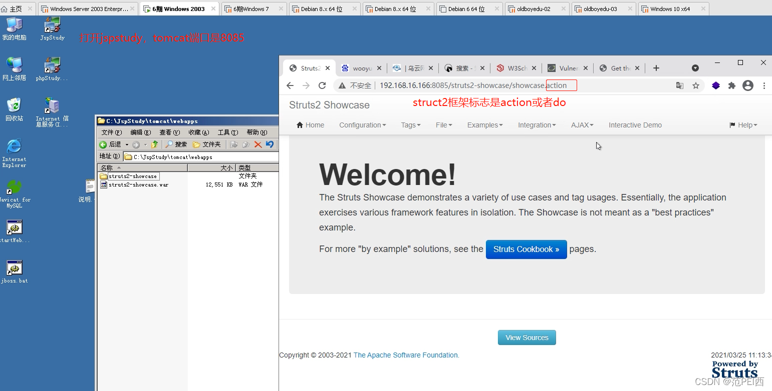Select the struts2-showcase folder
Screen dimensions: 772x391
pyautogui.click(x=133, y=176)
